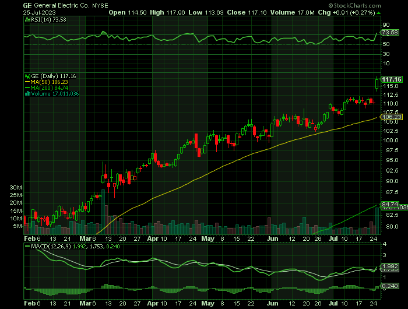
Task: Click the 117.16 price tag on right axis
Action: tap(392, 79)
